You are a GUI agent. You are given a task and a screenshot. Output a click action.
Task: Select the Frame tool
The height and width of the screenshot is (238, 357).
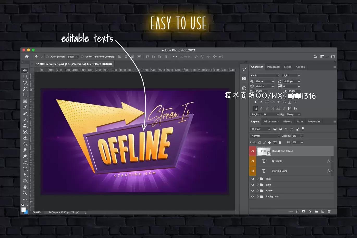(x=25, y=101)
